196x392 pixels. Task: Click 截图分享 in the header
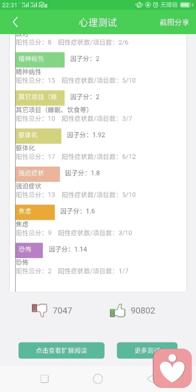click(174, 22)
